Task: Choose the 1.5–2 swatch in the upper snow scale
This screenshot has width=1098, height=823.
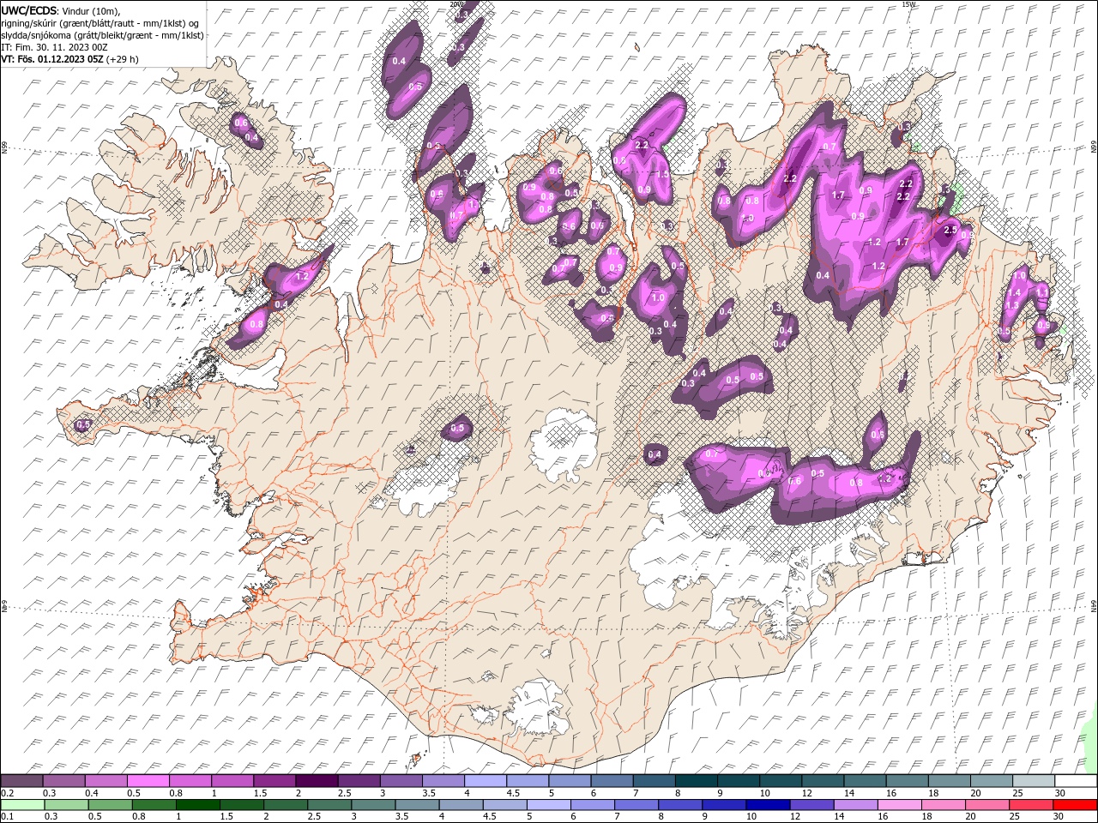Action: pos(274,781)
